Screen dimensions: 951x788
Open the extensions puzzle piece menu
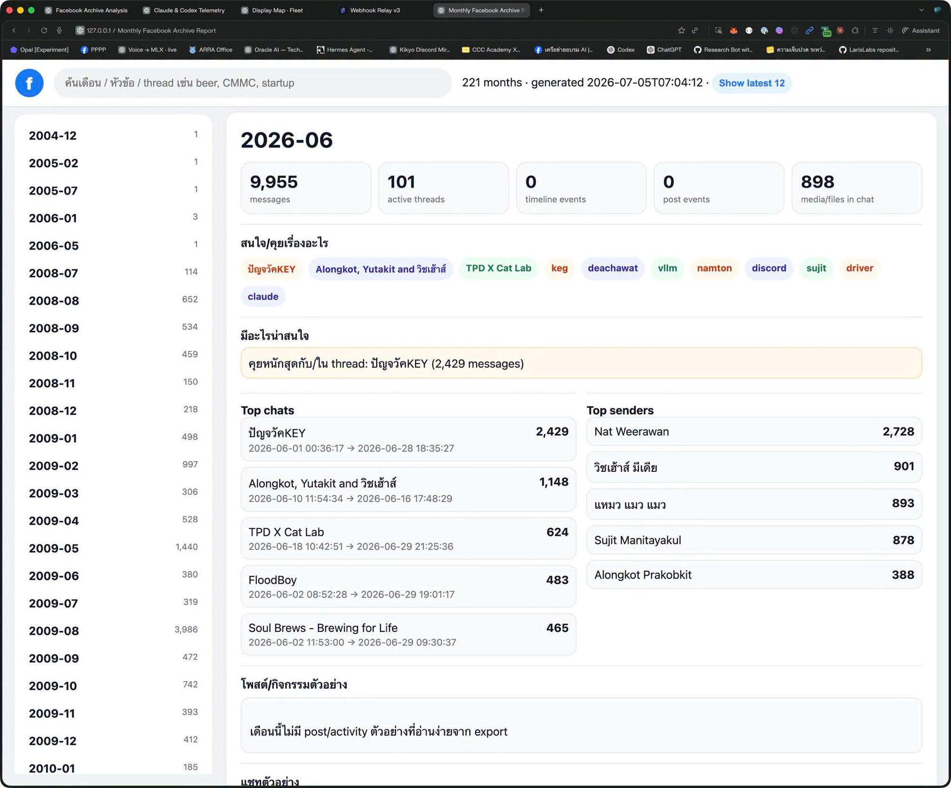tap(855, 30)
